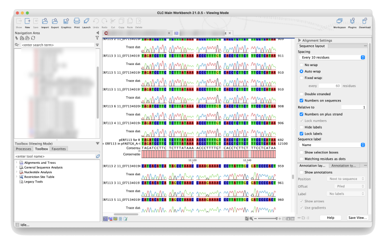Enable Matching residues as dots checkbox
This screenshot has width=386, height=246.
[301, 159]
